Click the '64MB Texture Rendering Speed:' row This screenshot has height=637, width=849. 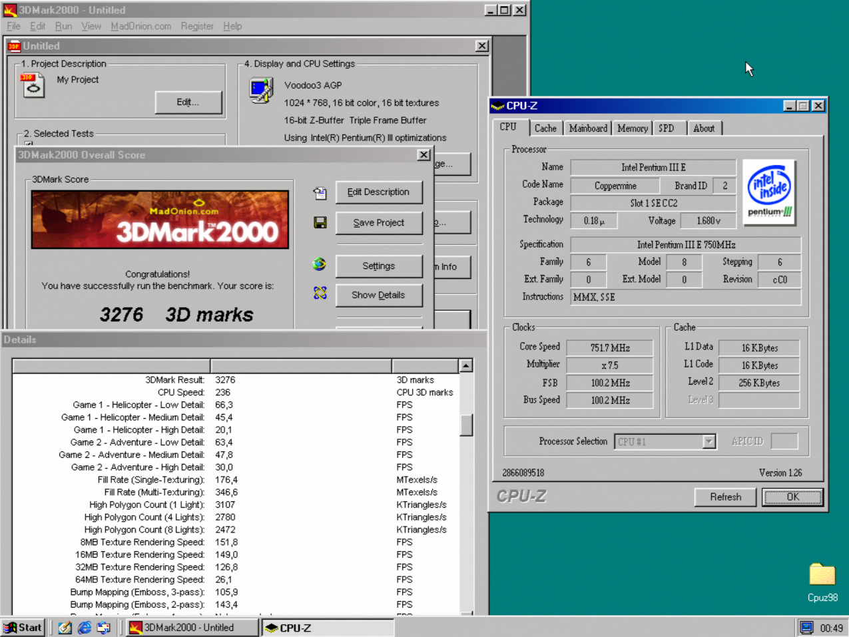click(x=236, y=580)
